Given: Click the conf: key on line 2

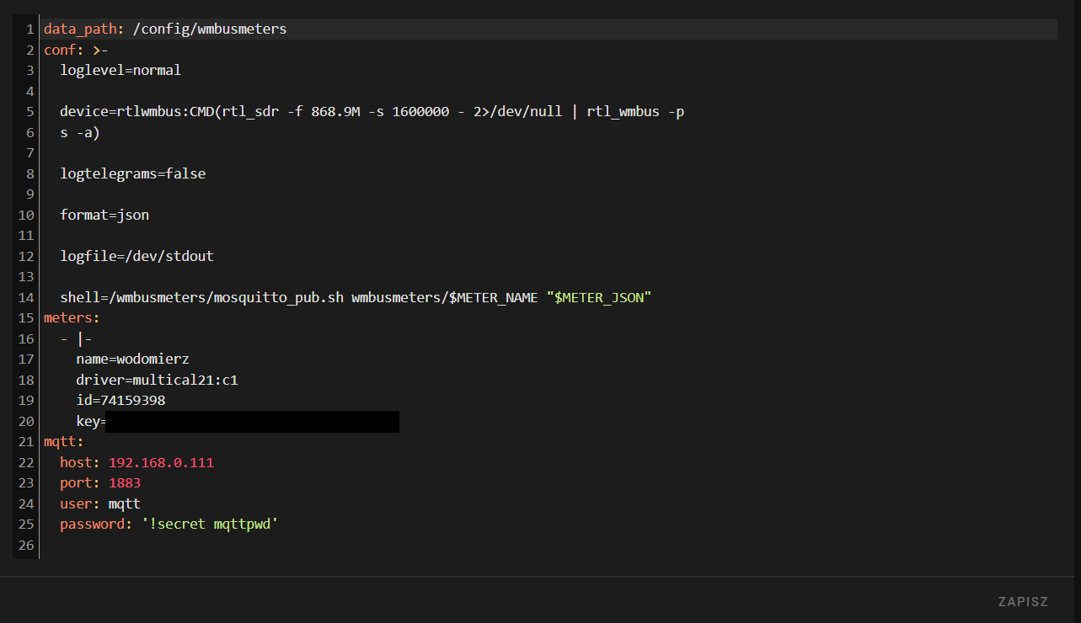Looking at the screenshot, I should tap(64, 50).
